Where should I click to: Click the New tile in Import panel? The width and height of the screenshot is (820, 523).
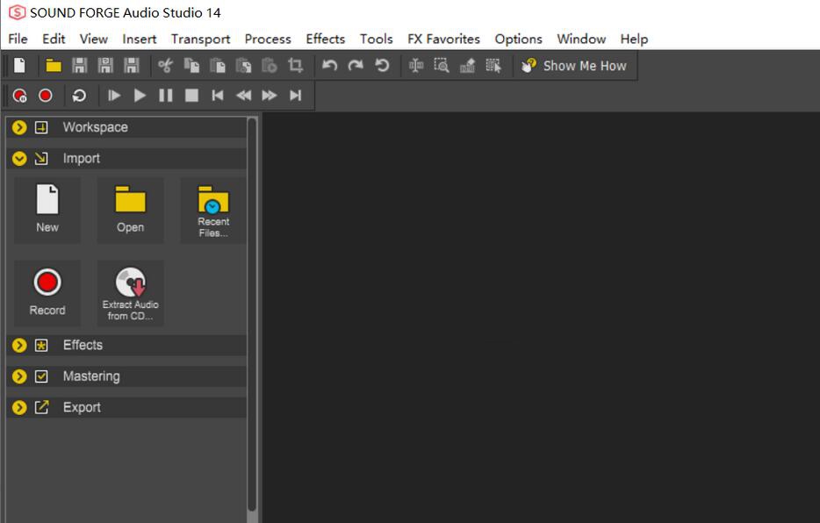click(x=47, y=210)
